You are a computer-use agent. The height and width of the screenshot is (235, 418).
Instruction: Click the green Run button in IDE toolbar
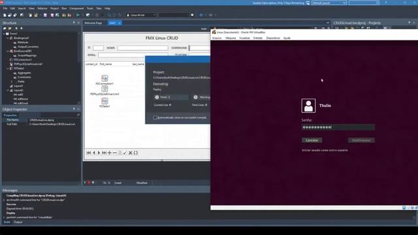click(78, 15)
